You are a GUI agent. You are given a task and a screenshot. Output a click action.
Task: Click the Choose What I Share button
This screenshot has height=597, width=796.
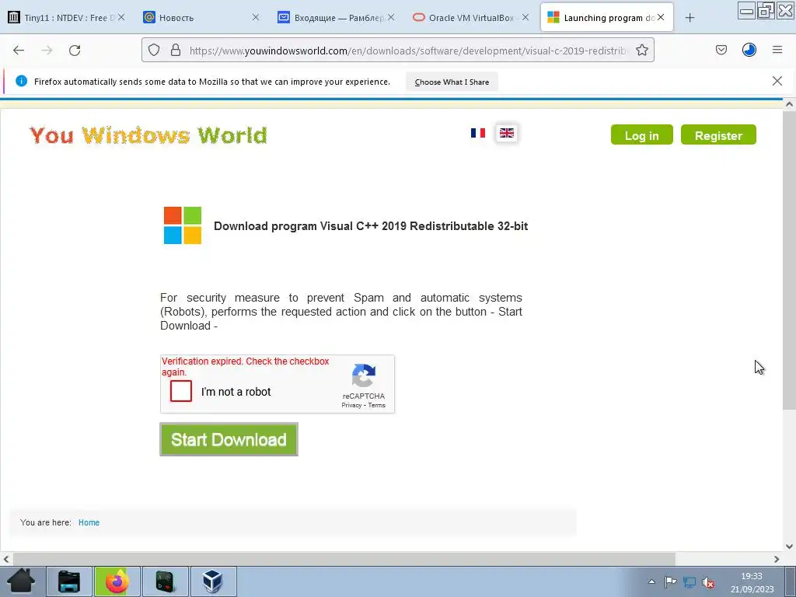[452, 82]
